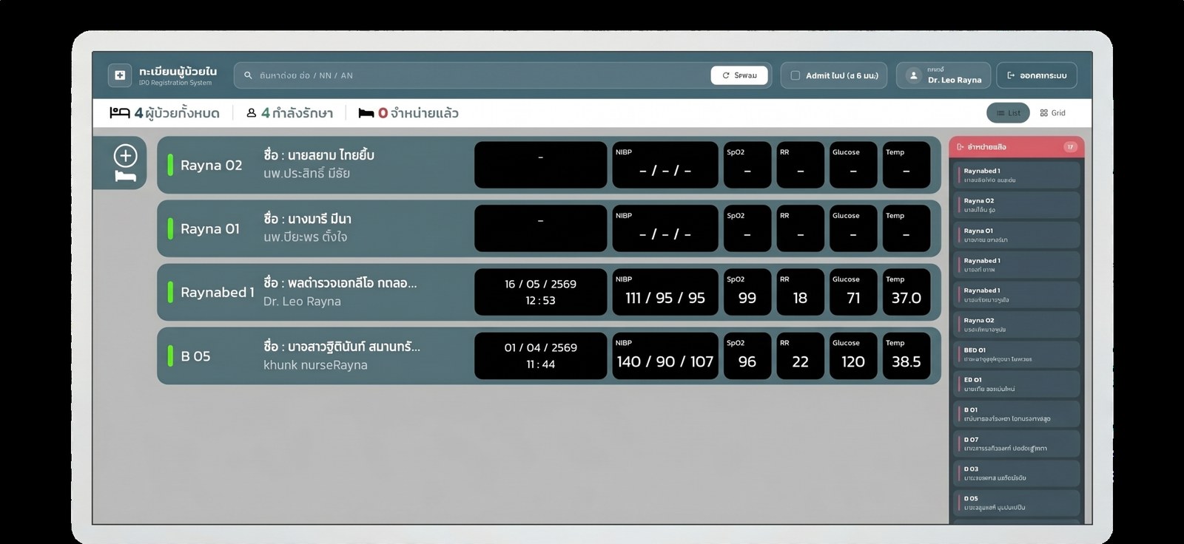Click the add new bed icon
Image resolution: width=1184 pixels, height=544 pixels.
(125, 163)
